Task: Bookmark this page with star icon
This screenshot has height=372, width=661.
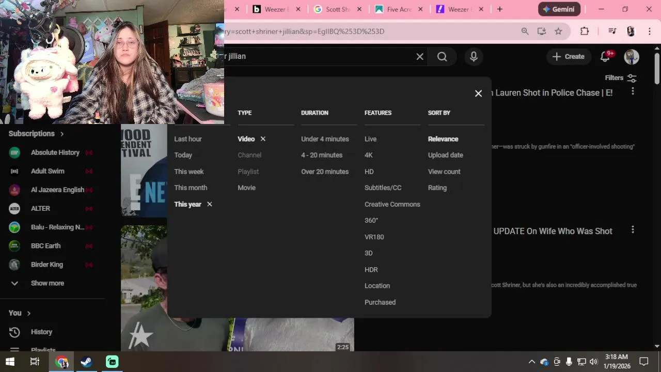Action: coord(558,32)
